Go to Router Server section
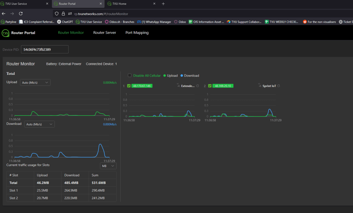The height and width of the screenshot is (213, 353). 105,33
